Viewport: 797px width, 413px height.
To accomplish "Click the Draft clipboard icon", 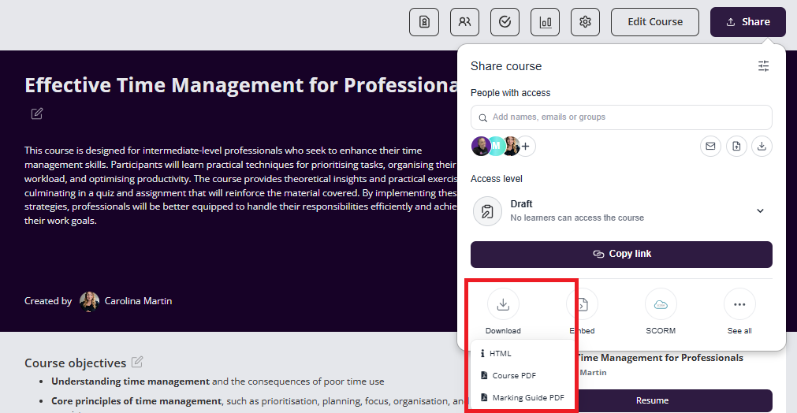I will (x=487, y=210).
